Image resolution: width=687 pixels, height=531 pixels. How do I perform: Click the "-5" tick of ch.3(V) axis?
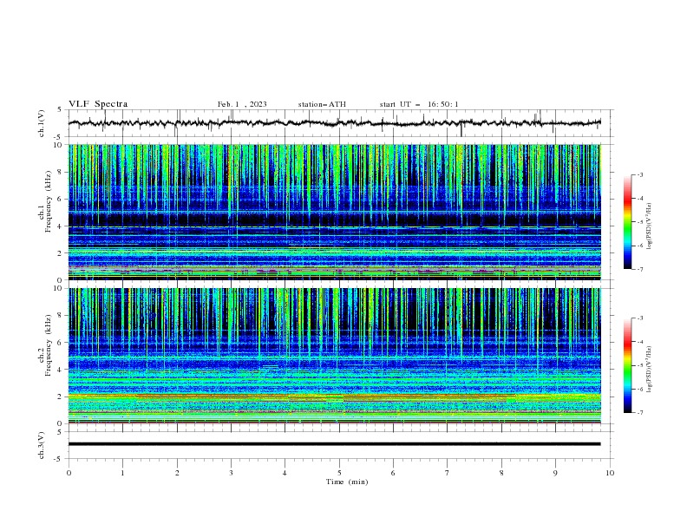click(59, 459)
